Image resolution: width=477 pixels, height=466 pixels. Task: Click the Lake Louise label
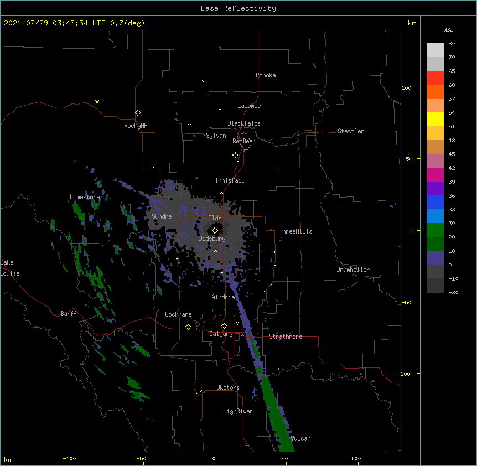point(10,268)
